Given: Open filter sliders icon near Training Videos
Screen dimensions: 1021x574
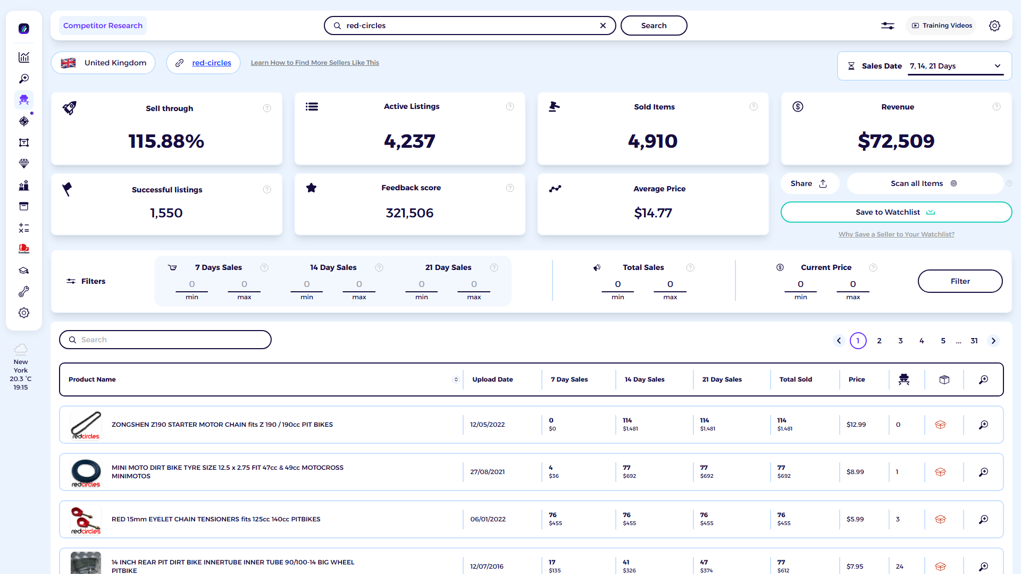Looking at the screenshot, I should (888, 26).
